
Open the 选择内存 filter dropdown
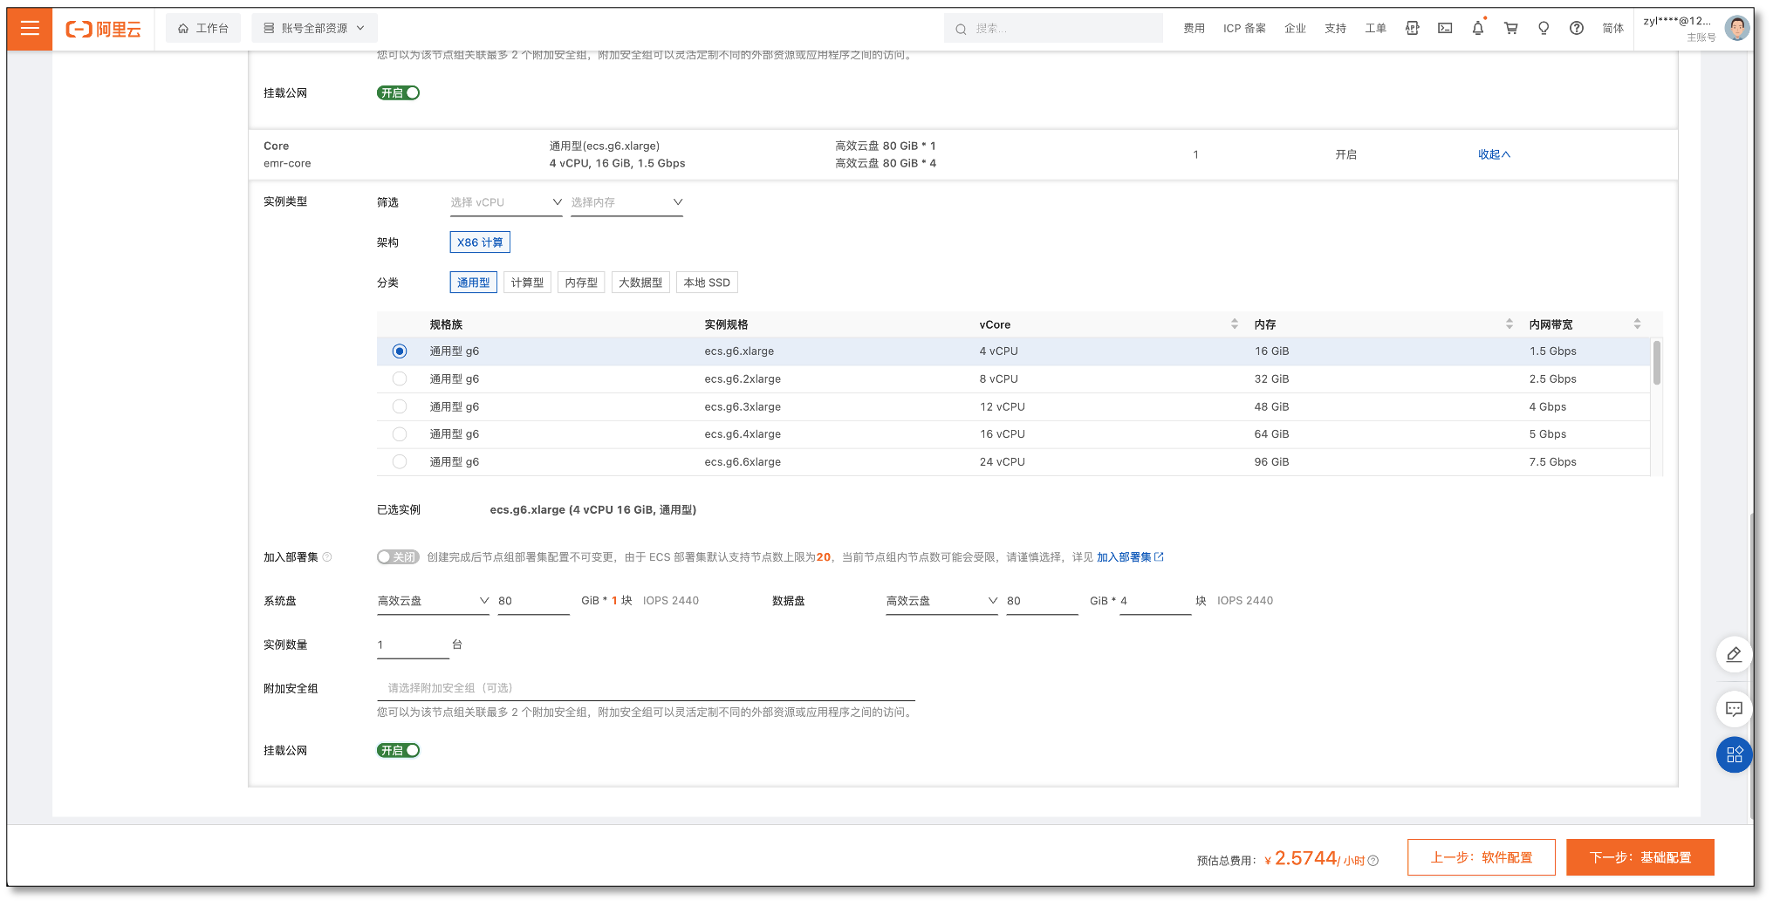[626, 202]
